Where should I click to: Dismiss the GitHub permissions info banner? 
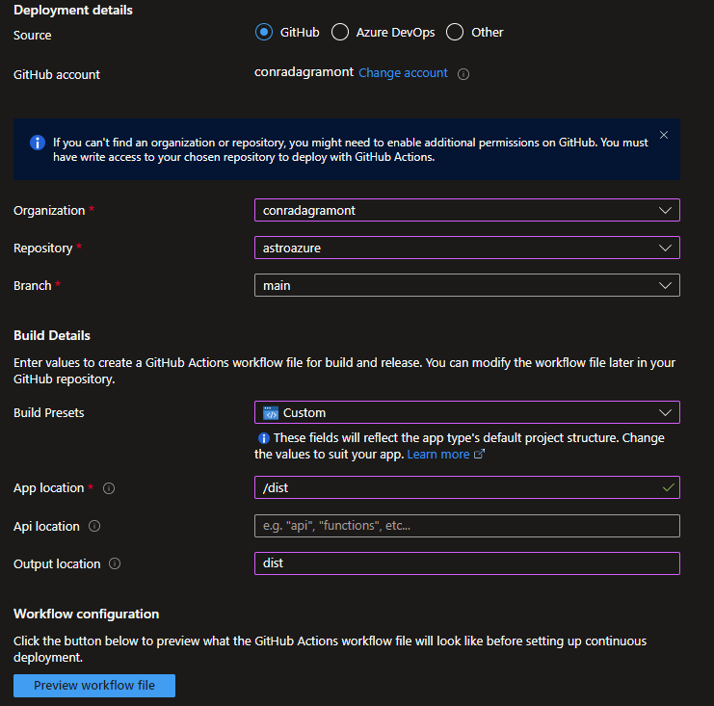point(664,135)
